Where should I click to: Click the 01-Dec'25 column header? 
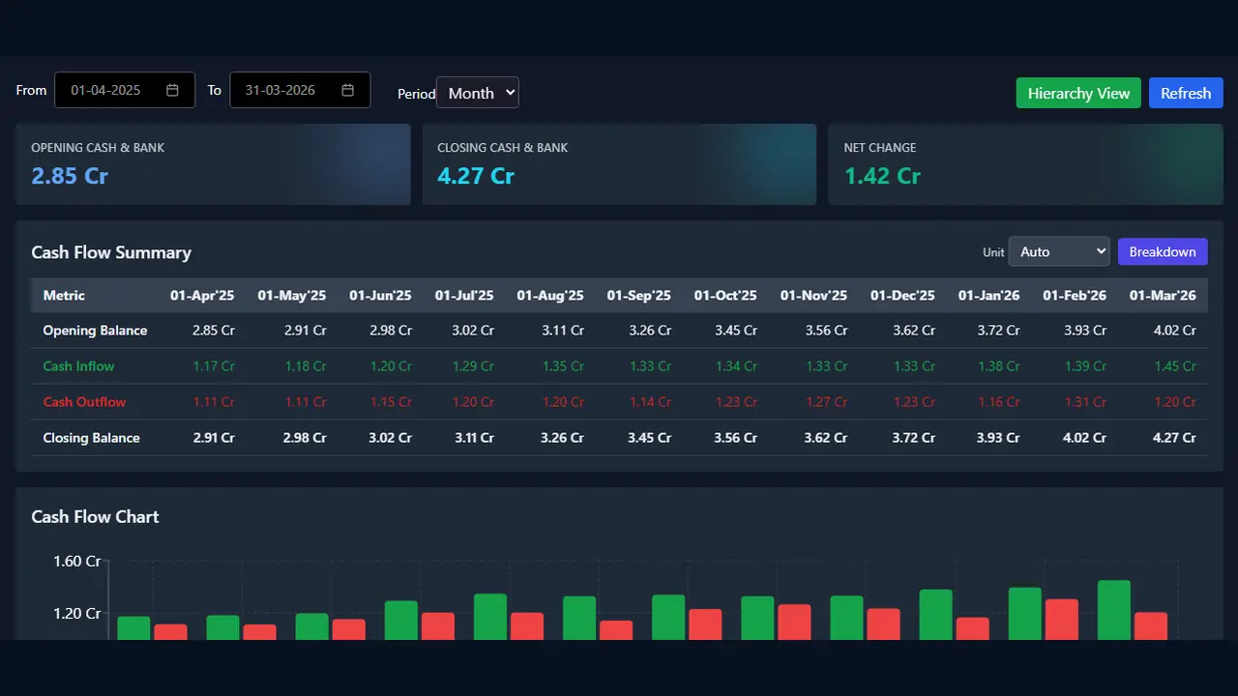[x=902, y=295]
